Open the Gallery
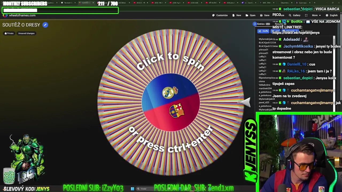The height and width of the screenshot is (192, 342). (x=294, y=15)
